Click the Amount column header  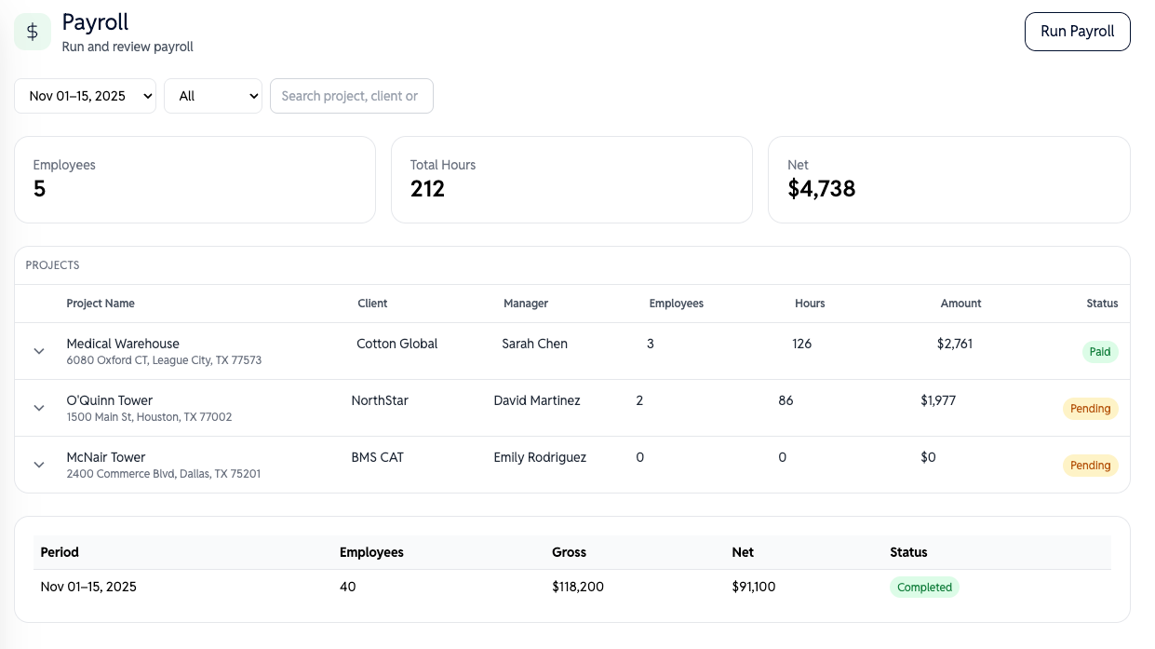click(960, 304)
